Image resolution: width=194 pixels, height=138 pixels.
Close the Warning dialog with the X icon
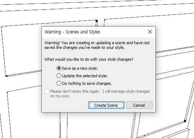150,32
